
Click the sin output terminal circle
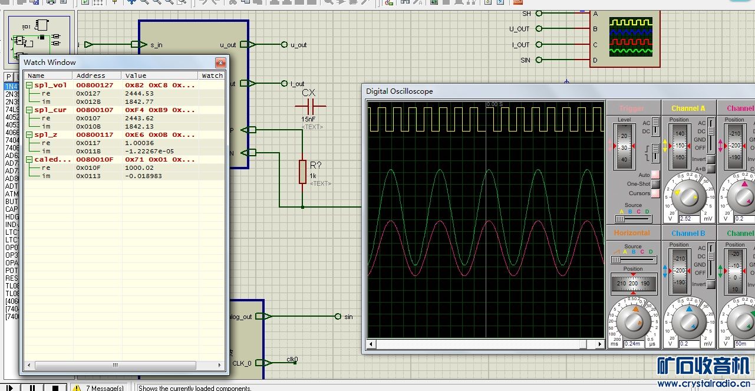point(338,316)
